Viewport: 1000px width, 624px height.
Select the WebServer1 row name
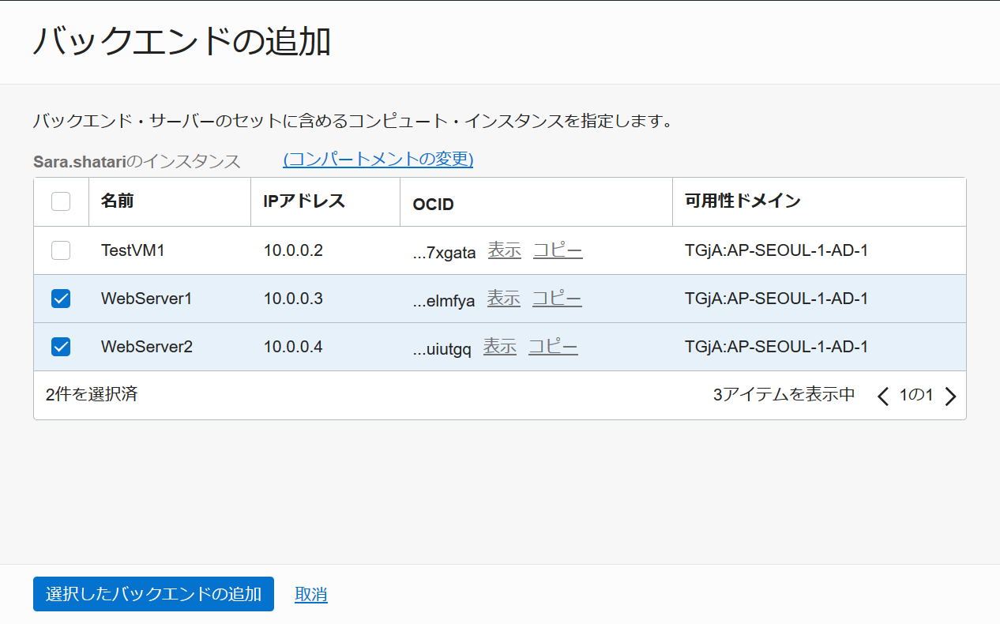click(x=145, y=299)
